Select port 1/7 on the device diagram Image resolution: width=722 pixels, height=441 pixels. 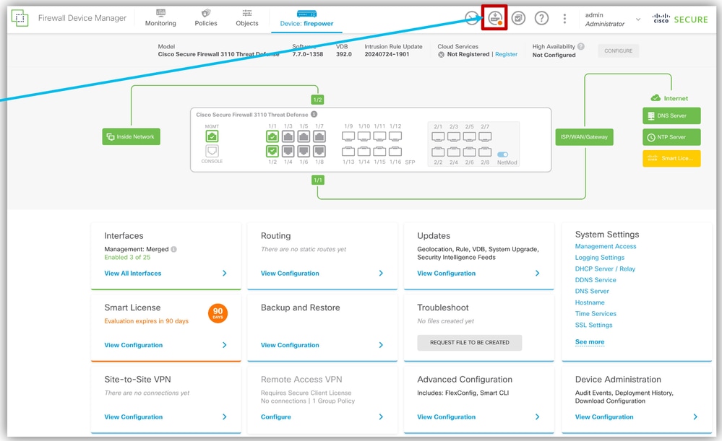[x=319, y=136]
